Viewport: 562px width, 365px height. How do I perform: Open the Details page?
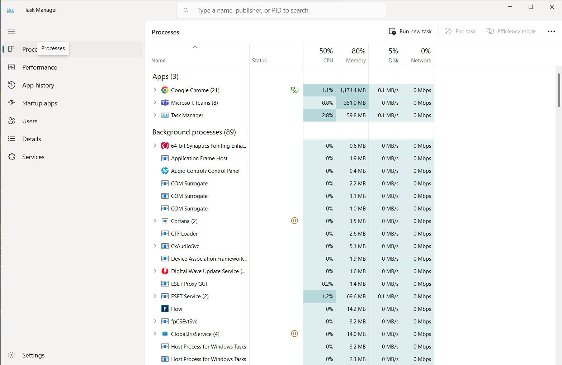[x=72, y=139]
